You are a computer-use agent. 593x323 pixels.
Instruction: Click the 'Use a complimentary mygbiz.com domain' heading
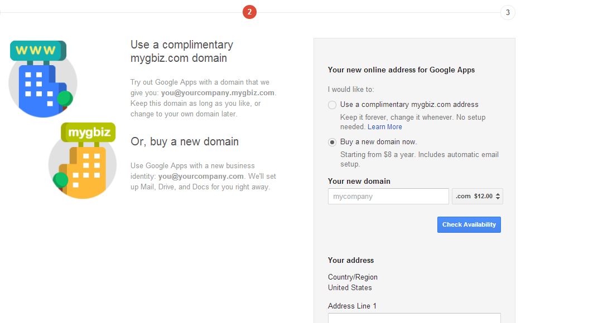(182, 51)
